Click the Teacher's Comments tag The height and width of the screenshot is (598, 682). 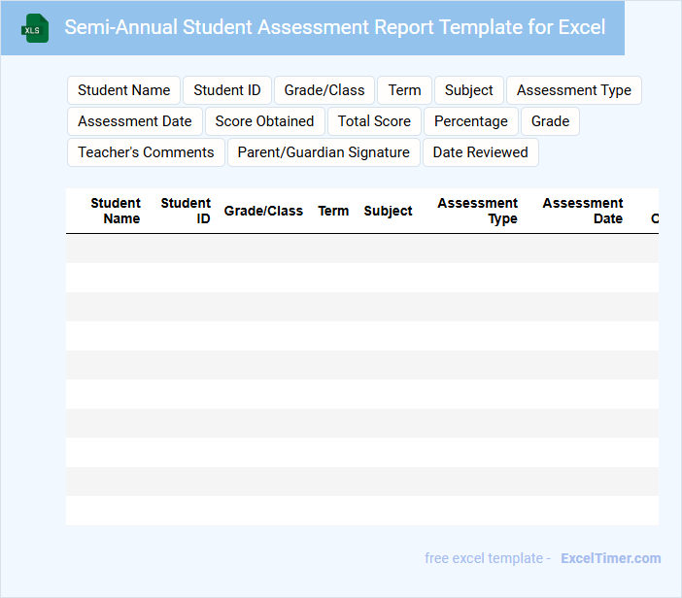(146, 152)
